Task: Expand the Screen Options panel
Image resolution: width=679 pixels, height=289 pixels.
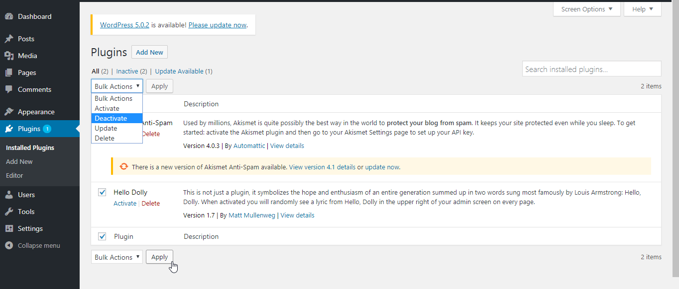Action: 587,9
